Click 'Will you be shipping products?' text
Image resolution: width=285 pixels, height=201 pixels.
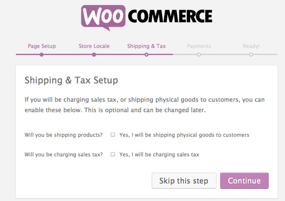click(x=64, y=135)
